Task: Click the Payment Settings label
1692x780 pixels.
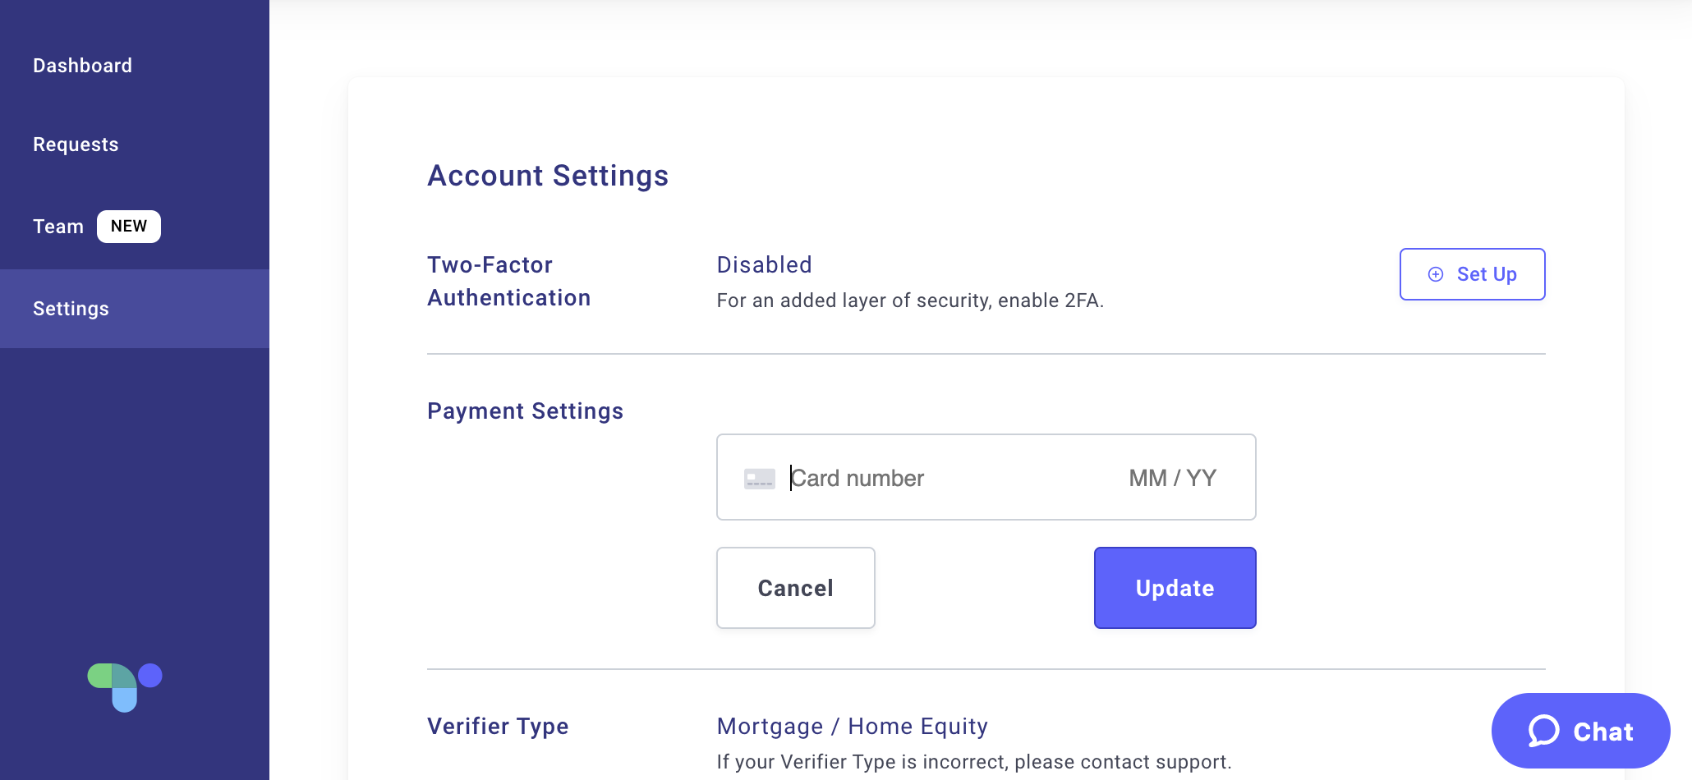Action: click(525, 411)
